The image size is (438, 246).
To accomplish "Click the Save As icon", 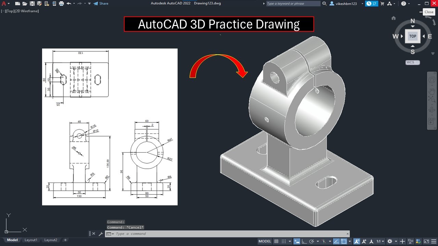I will [x=39, y=3].
